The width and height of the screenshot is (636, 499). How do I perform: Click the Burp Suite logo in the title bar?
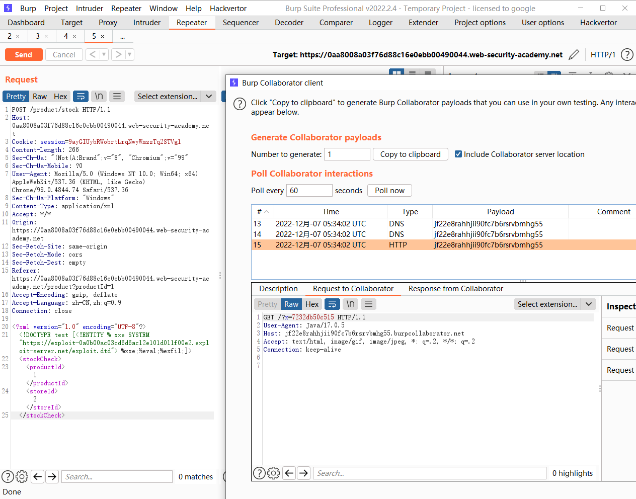[8, 8]
